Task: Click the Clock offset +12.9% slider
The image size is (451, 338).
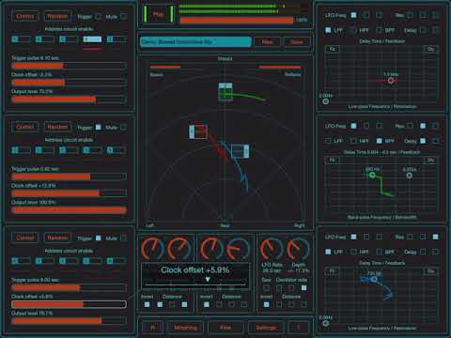Action: (x=69, y=193)
